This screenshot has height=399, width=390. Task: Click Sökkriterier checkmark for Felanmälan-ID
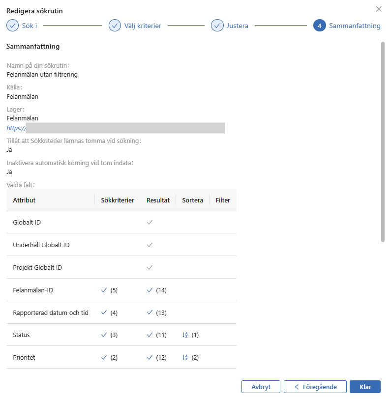tap(104, 290)
